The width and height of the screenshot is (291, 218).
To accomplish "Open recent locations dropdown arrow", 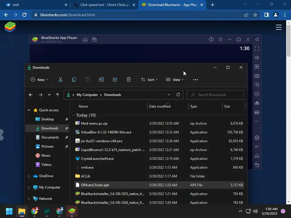I will point(49,95).
